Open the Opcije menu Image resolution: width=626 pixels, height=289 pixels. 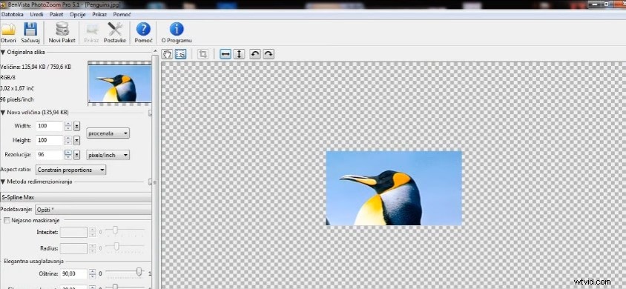(x=77, y=14)
